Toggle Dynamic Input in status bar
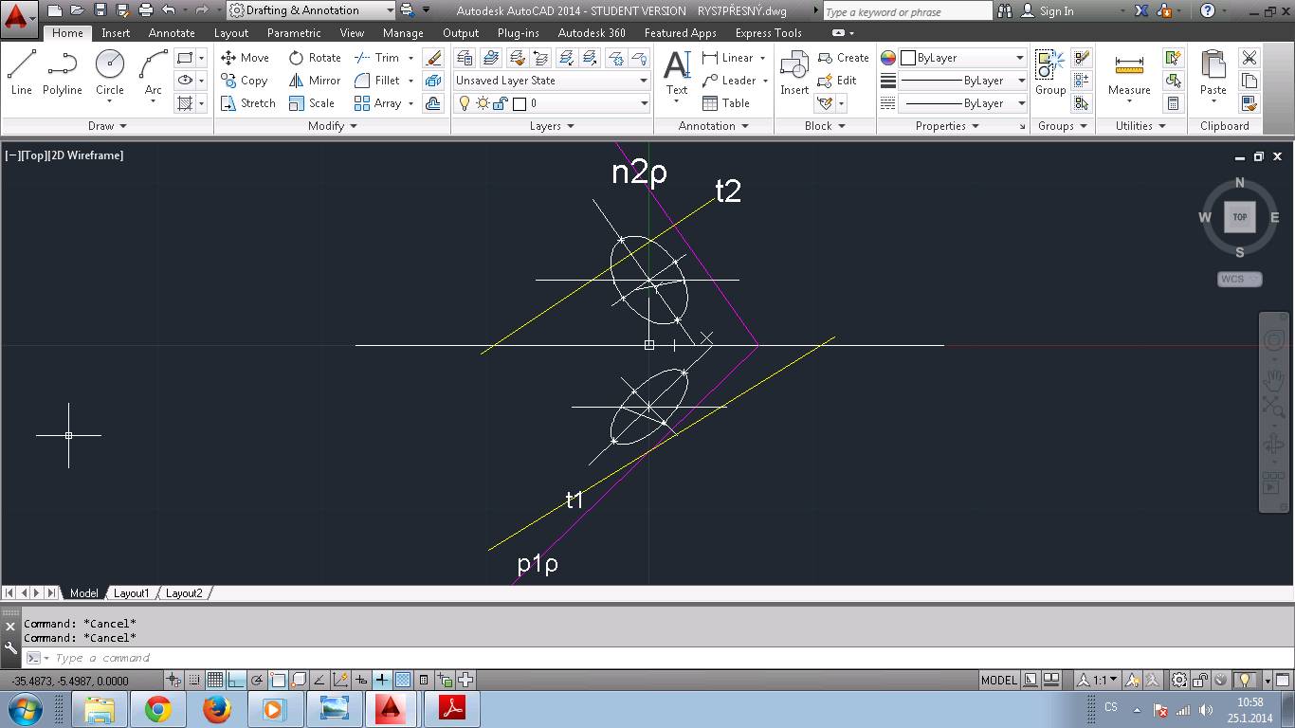 361,680
